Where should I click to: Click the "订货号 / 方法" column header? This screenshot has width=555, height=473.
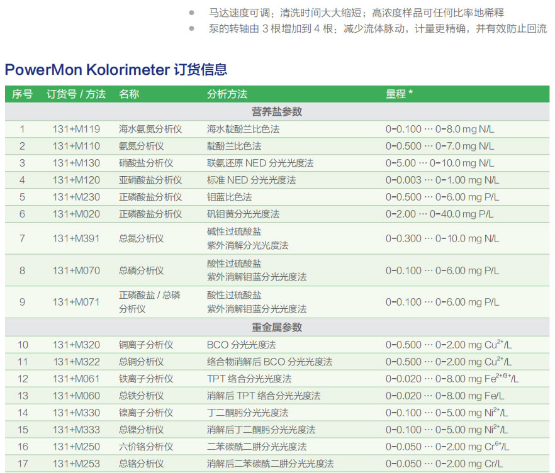pos(76,94)
